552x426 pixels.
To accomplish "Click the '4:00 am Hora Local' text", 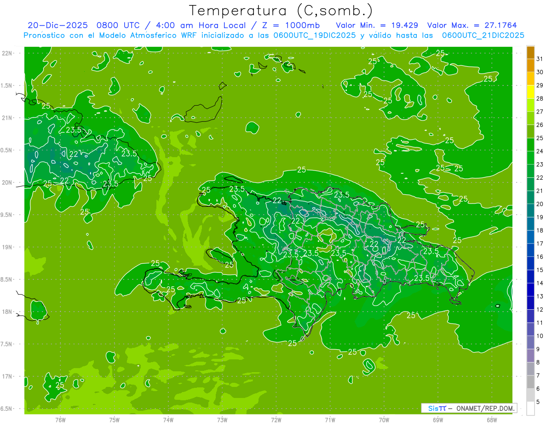I will click(x=200, y=25).
